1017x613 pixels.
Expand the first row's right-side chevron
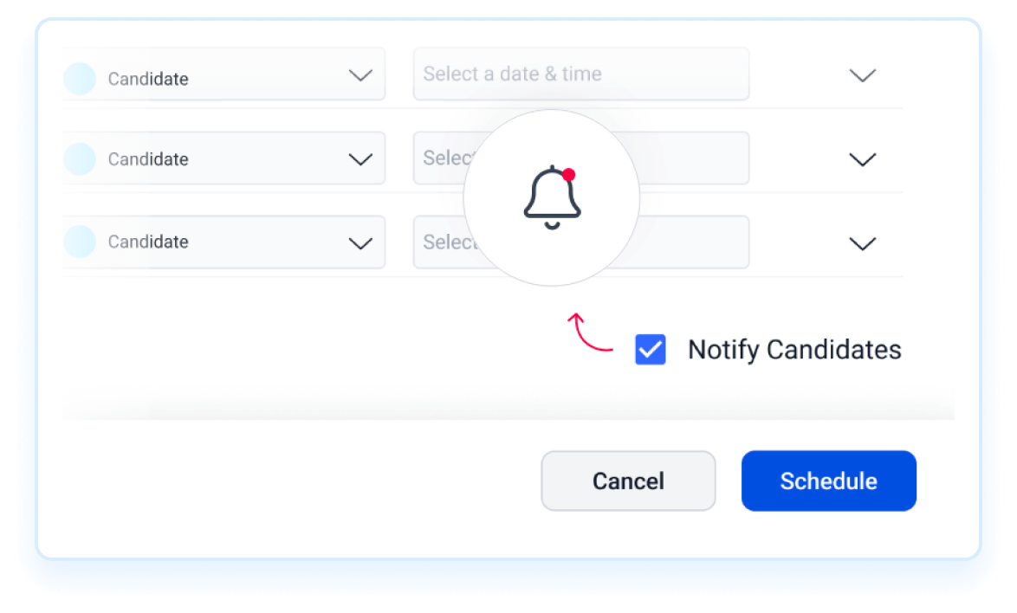[863, 76]
